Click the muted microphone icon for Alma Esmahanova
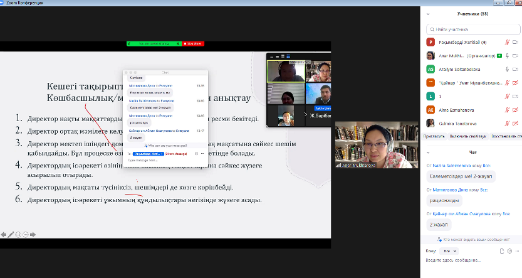 tap(507, 109)
